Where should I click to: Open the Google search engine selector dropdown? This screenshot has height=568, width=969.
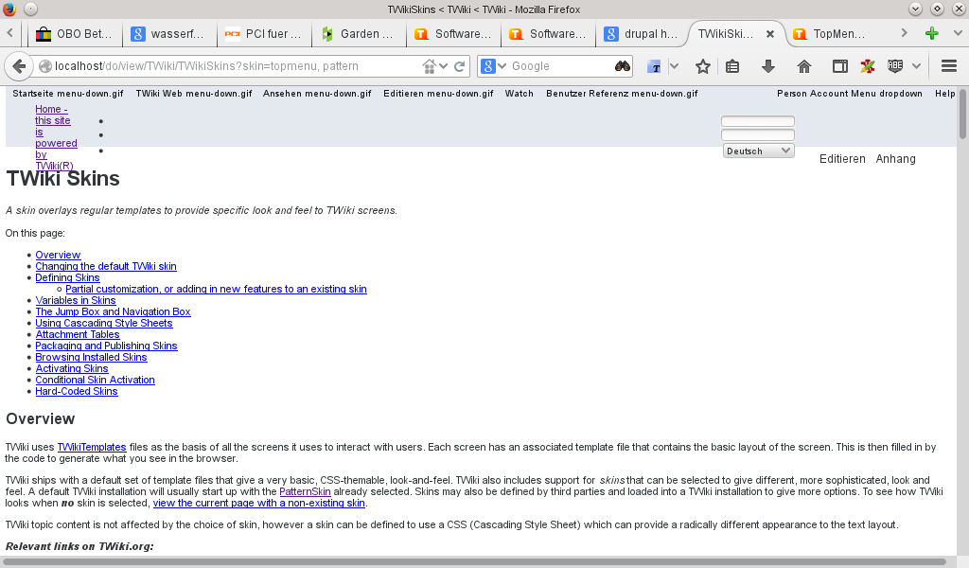(492, 66)
